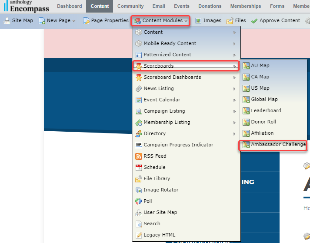310x243 pixels.
Task: Switch to the Donations tab
Action: (211, 6)
